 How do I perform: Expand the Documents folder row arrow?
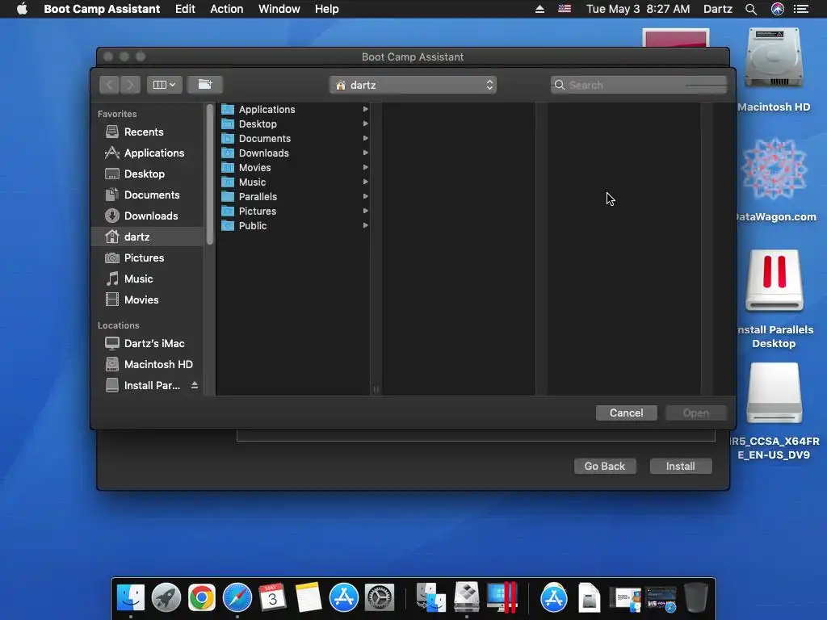(x=365, y=138)
